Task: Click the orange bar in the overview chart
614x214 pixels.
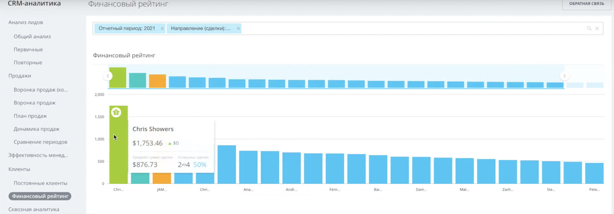Action: point(157,81)
